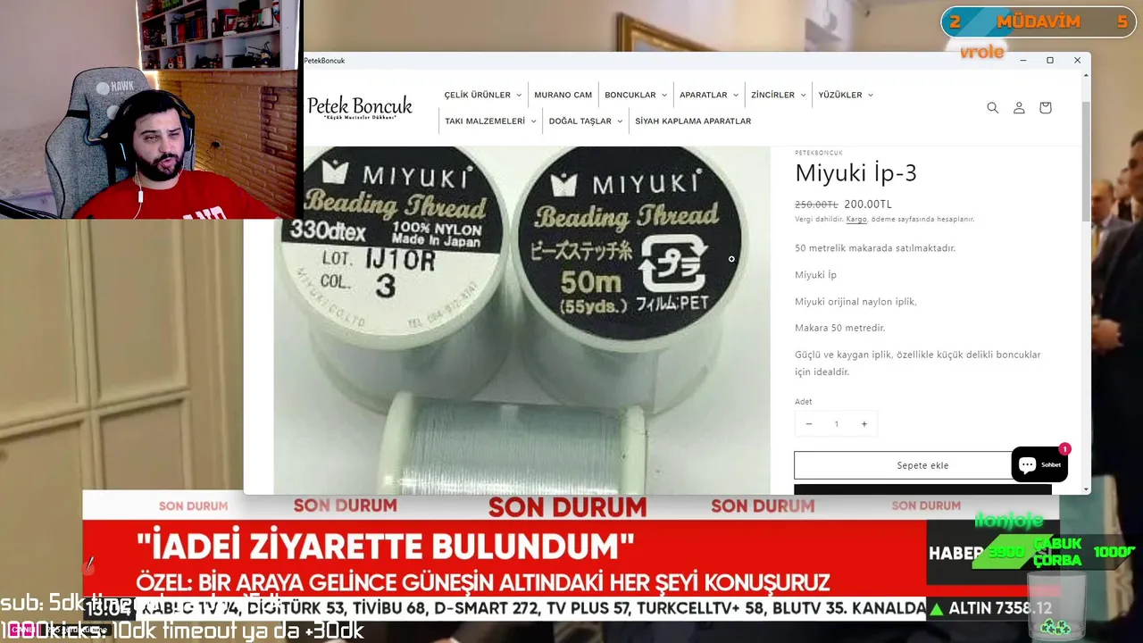This screenshot has height=643, width=1143.
Task: Open the Sohbet chat widget
Action: point(1039,464)
